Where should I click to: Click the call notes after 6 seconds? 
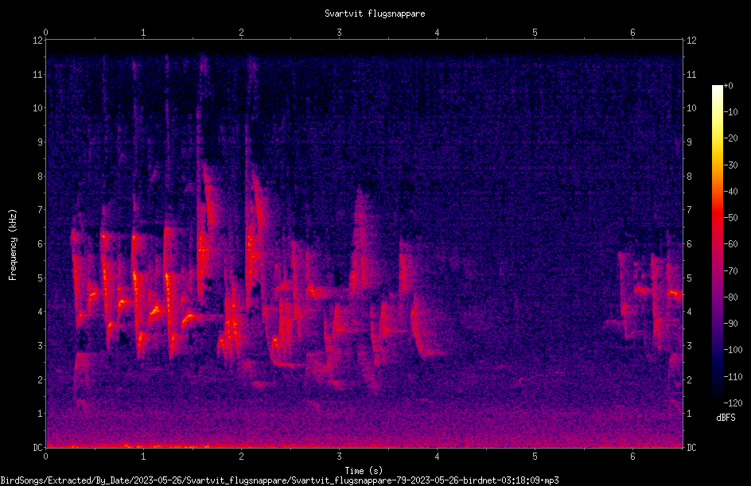pos(652,297)
